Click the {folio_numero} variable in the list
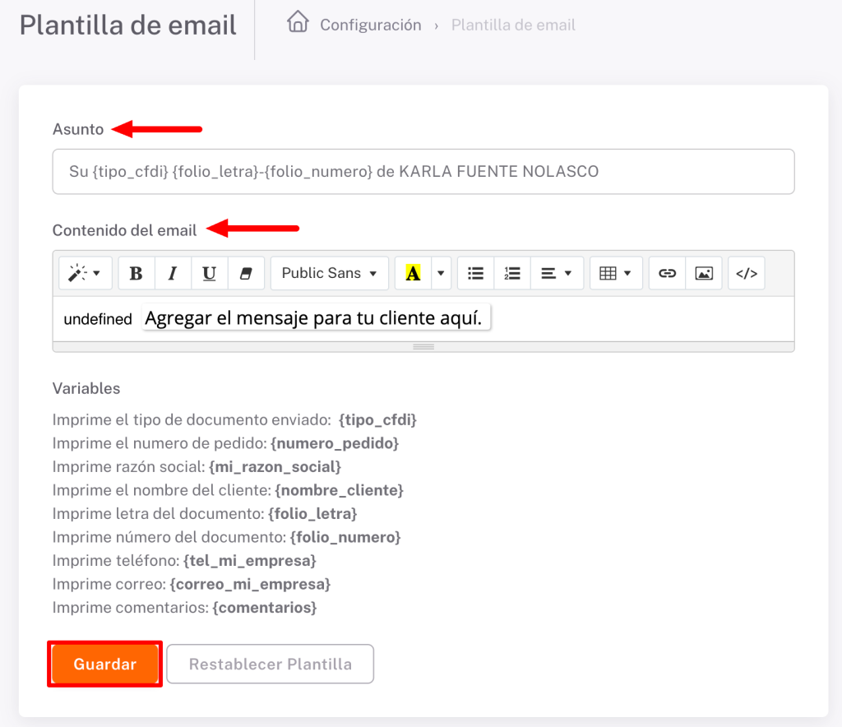842x727 pixels. click(x=345, y=538)
